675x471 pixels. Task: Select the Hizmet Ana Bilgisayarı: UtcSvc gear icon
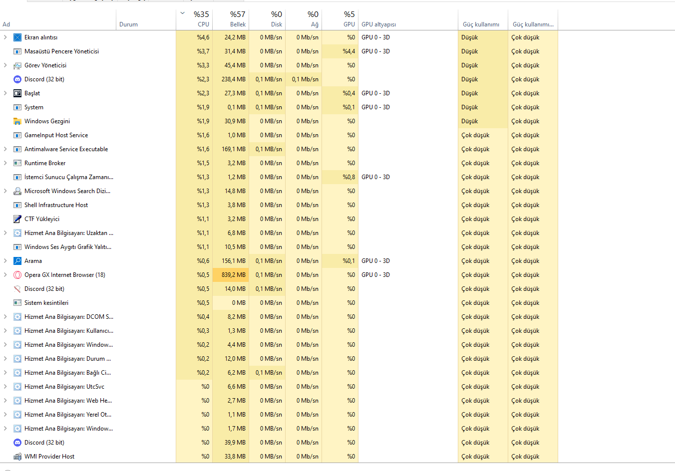coord(17,387)
